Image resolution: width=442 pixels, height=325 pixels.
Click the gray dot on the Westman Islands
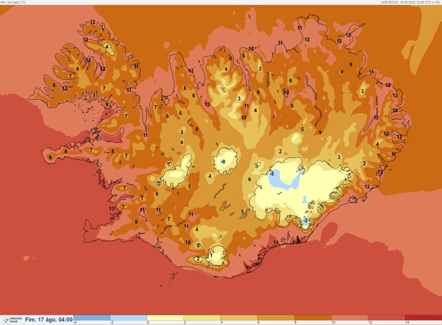pyautogui.click(x=173, y=278)
